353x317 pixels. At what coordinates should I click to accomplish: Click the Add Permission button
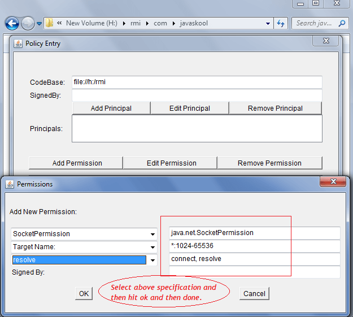77,163
